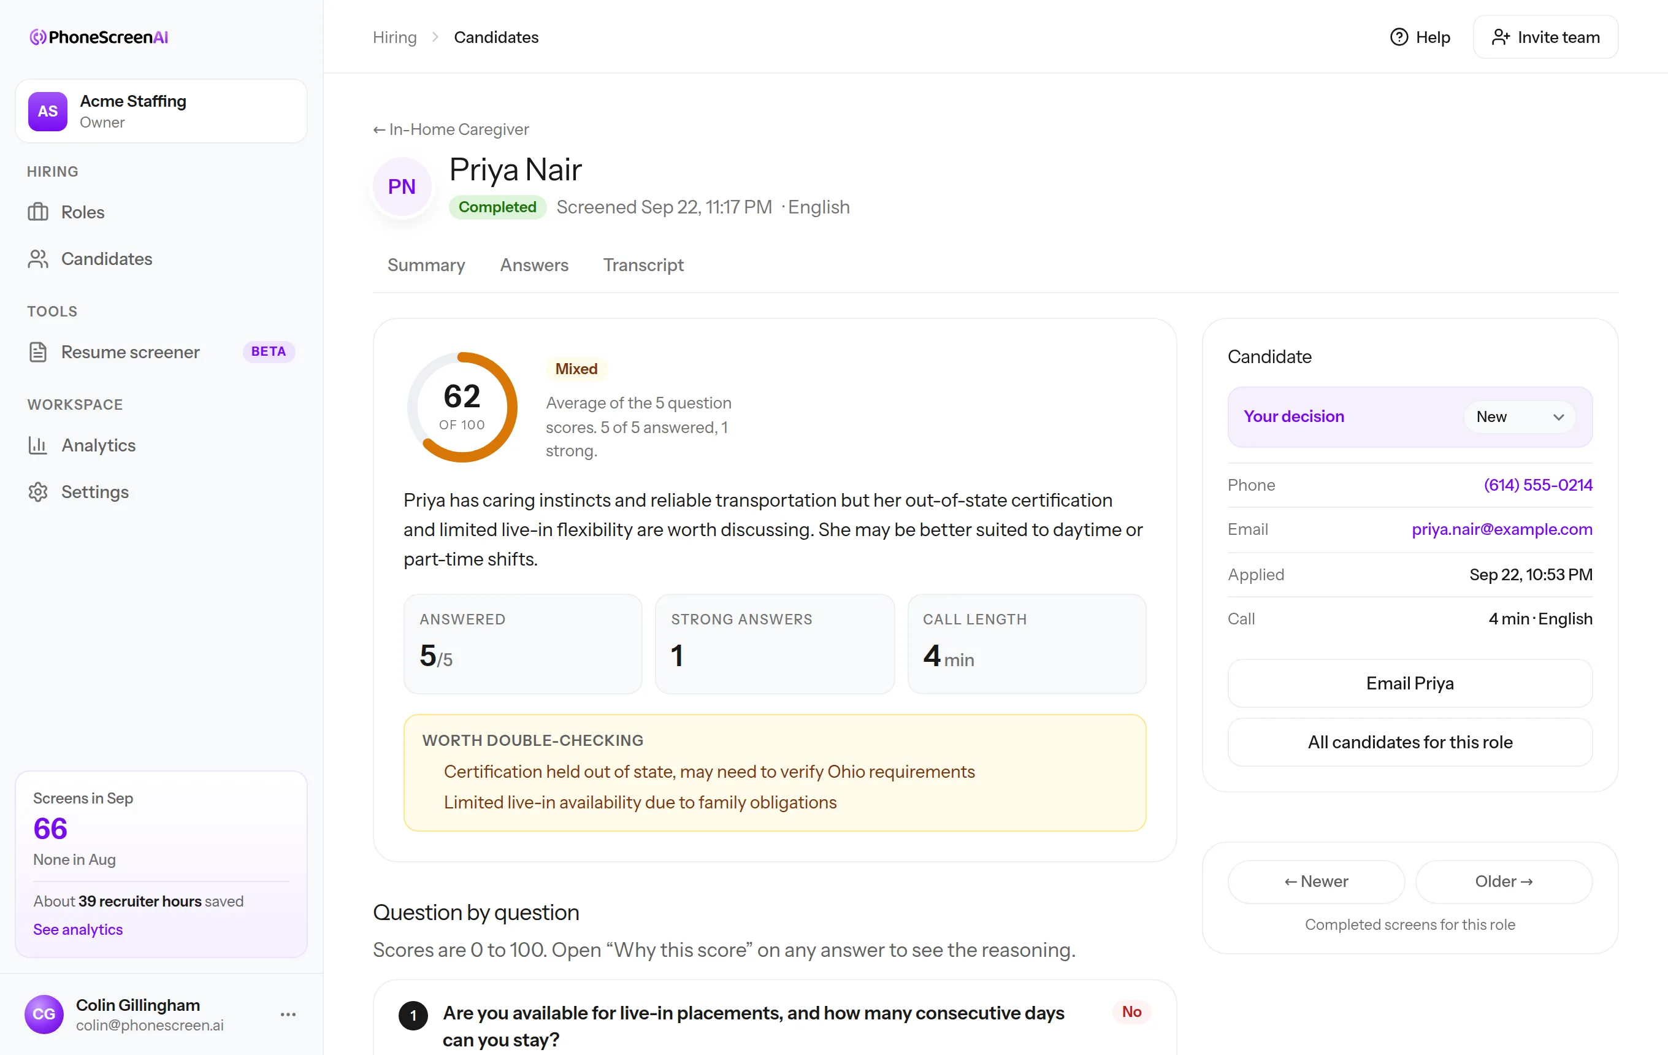This screenshot has height=1055, width=1668.
Task: Go to the Older completed screen
Action: coord(1504,881)
